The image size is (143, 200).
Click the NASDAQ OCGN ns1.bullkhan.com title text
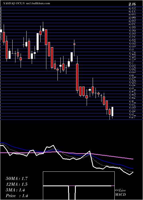point(26,3)
